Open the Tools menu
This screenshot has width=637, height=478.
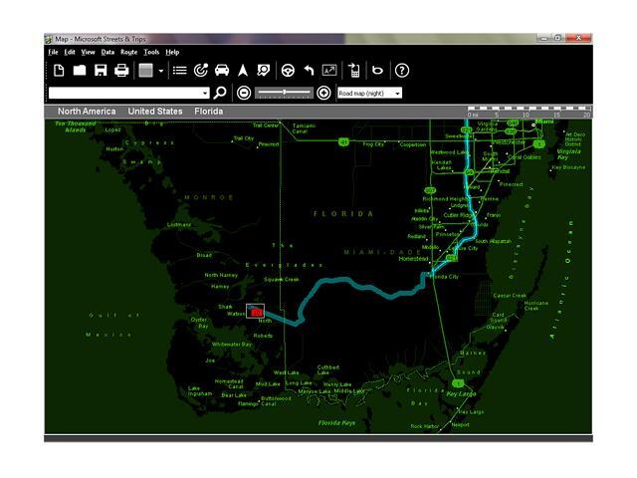coord(150,52)
